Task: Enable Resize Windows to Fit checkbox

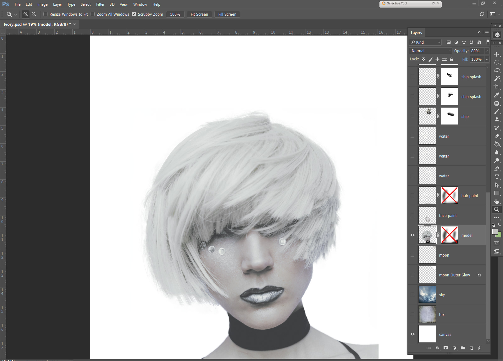Action: coord(46,14)
